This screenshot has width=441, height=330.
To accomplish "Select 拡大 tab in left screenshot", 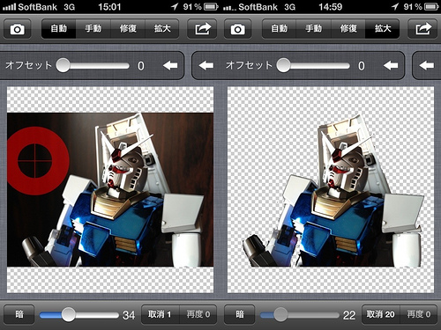I will (x=162, y=29).
